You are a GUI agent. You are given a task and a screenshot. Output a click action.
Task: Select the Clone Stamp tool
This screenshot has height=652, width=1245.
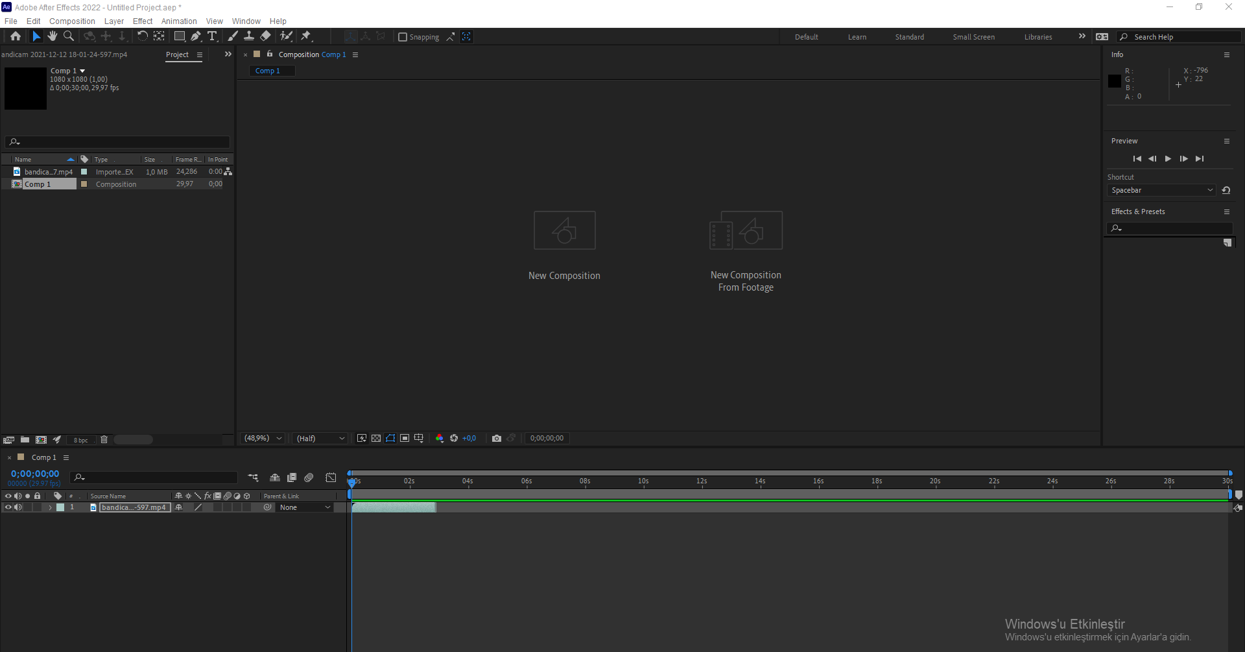(248, 36)
